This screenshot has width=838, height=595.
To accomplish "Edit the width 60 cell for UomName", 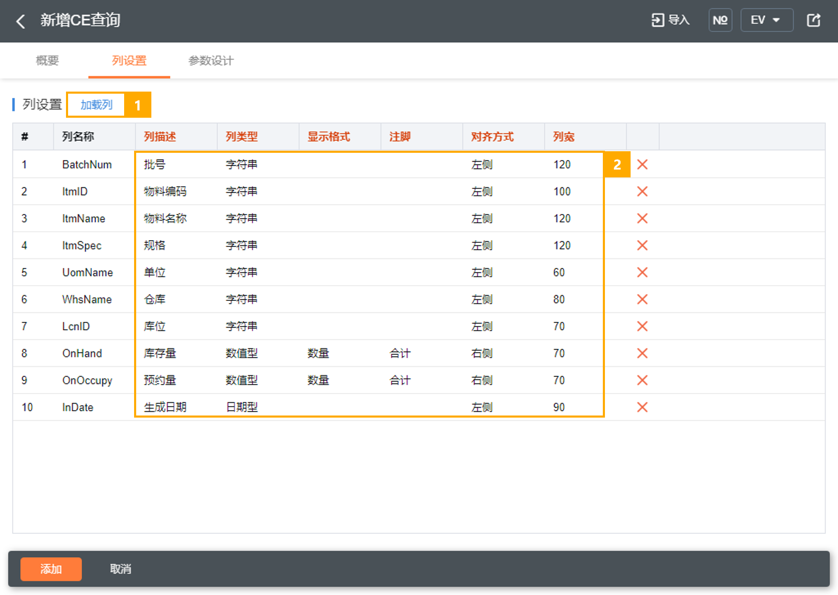I will click(x=586, y=272).
